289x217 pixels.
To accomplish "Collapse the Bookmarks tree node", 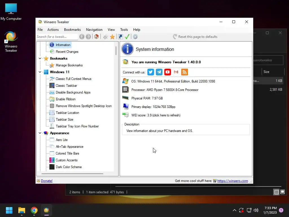I will [x=40, y=58].
